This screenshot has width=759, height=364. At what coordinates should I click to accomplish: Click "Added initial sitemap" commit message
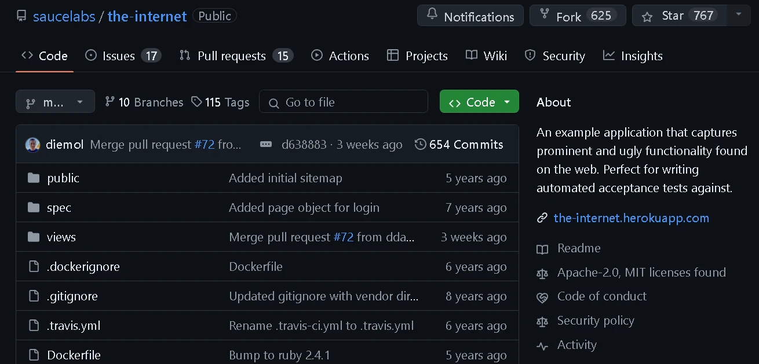(286, 178)
